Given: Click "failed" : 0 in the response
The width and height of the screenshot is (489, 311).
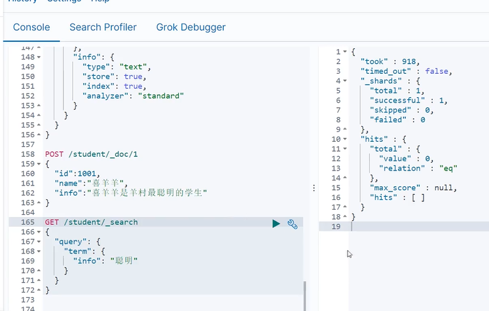Looking at the screenshot, I should 397,120.
